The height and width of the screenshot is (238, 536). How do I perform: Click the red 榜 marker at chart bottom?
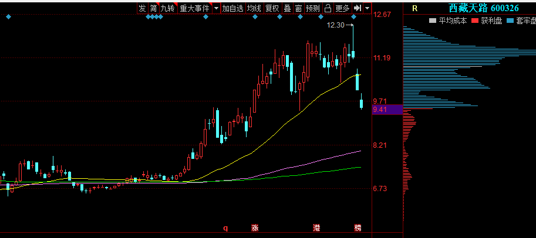pyautogui.click(x=358, y=227)
